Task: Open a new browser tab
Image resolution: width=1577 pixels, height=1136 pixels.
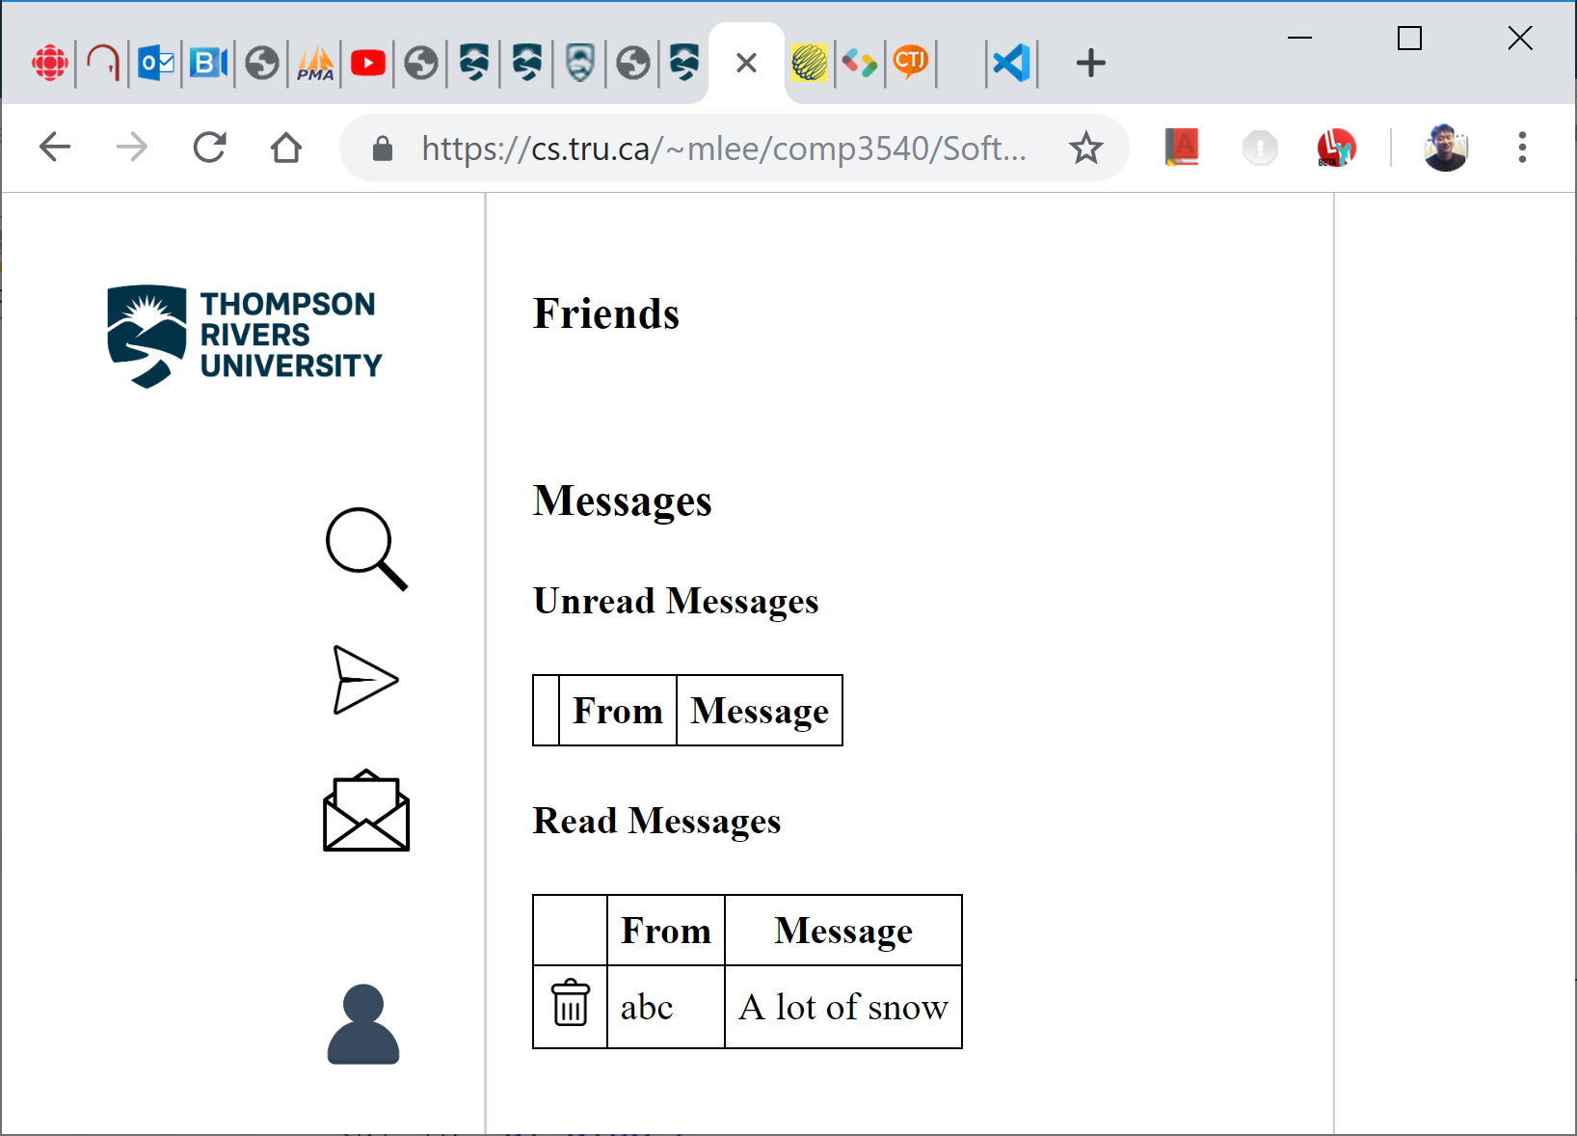Action: [1090, 64]
